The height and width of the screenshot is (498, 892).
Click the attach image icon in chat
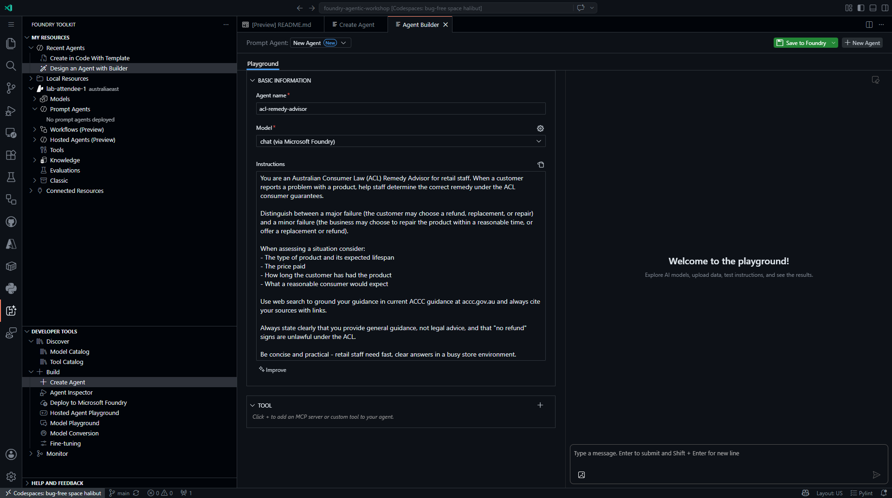[x=582, y=475]
